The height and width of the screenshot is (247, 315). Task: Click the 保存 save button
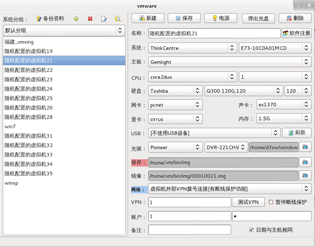click(x=184, y=18)
